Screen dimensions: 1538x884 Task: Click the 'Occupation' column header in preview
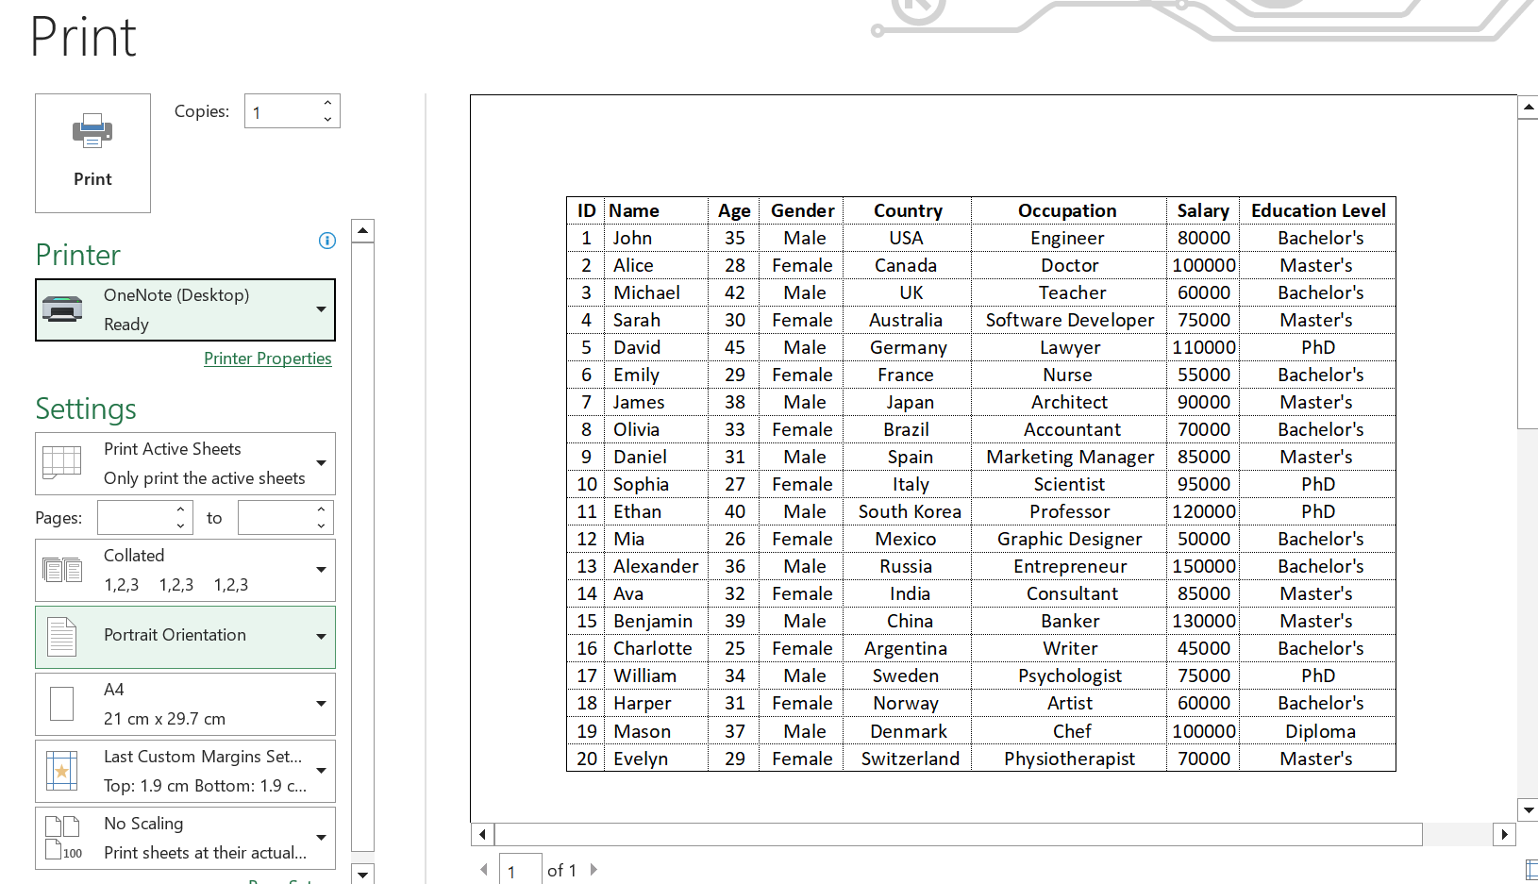tap(1067, 210)
